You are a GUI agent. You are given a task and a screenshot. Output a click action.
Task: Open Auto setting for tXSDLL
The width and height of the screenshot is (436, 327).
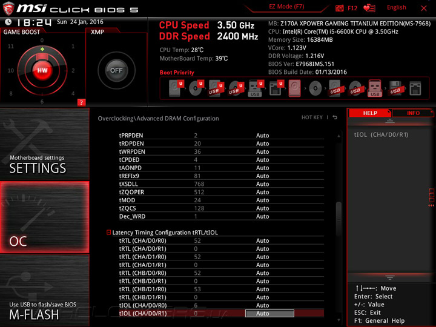[262, 184]
